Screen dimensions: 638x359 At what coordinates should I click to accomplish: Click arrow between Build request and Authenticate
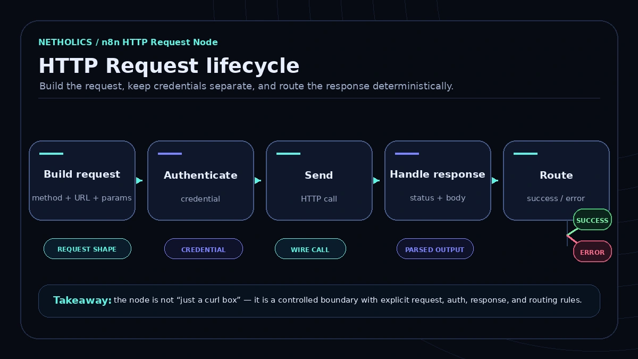pos(139,180)
